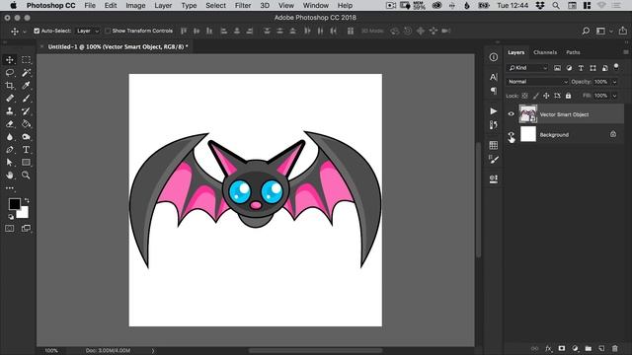Viewport: 632px width, 355px height.
Task: Open the layer filter Kind dropdown
Action: click(x=527, y=68)
